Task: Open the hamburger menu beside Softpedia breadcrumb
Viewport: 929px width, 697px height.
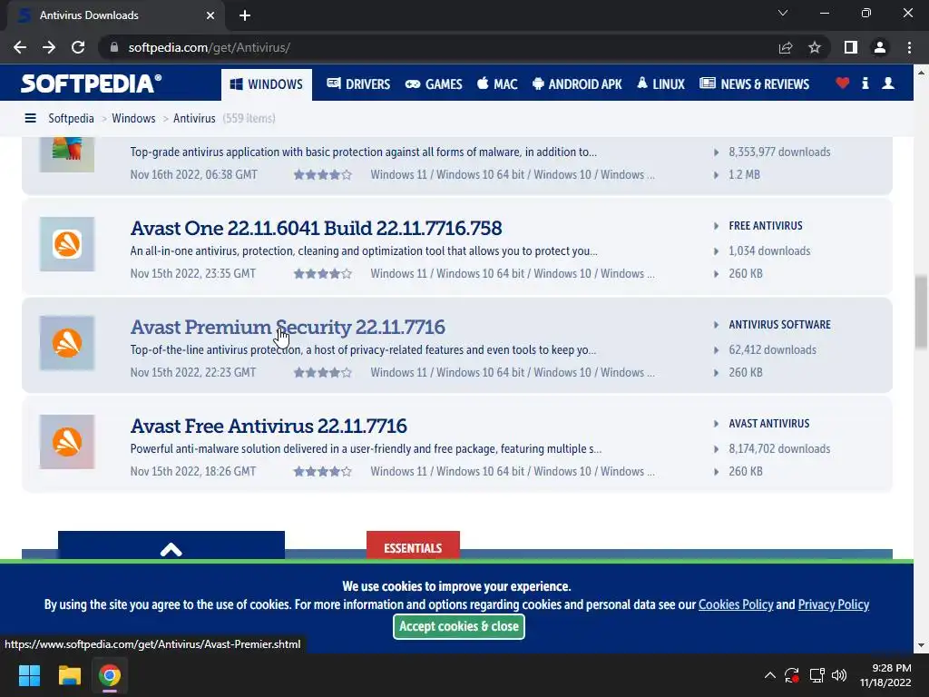Action: 30,119
